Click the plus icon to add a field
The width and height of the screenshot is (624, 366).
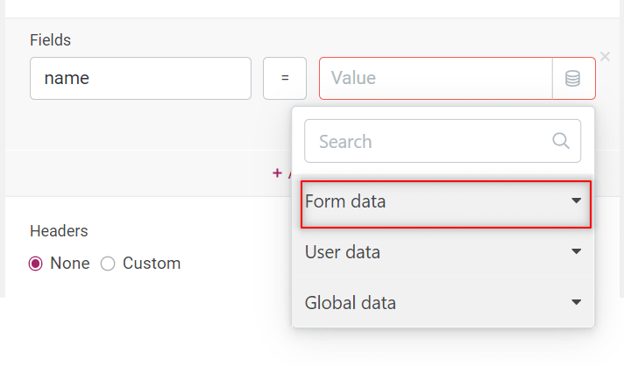[x=277, y=172]
